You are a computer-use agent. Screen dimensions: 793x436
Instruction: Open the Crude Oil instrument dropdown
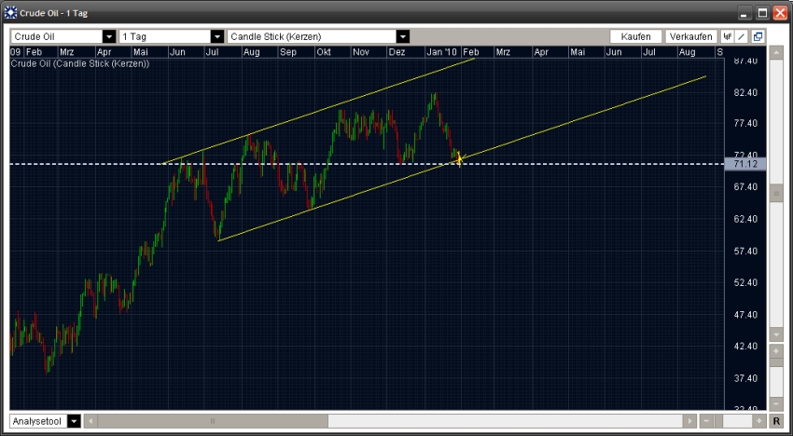[63, 37]
